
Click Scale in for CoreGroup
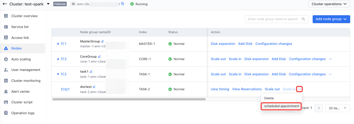click(235, 59)
